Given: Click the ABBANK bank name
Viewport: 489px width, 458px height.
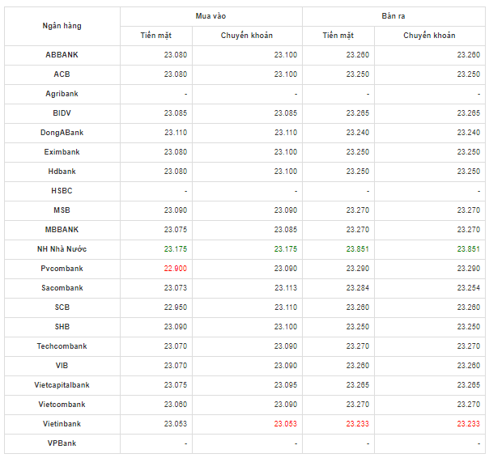Looking at the screenshot, I should 62,55.
